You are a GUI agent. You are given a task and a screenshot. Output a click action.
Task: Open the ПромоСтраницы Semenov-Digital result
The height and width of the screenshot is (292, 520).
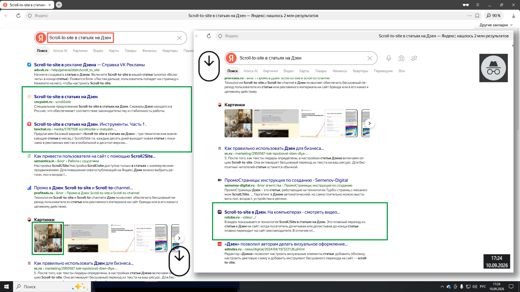click(286, 180)
